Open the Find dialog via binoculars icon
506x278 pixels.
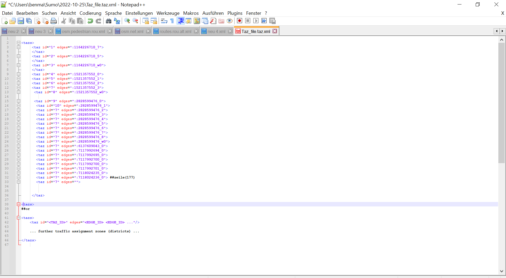tap(109, 21)
